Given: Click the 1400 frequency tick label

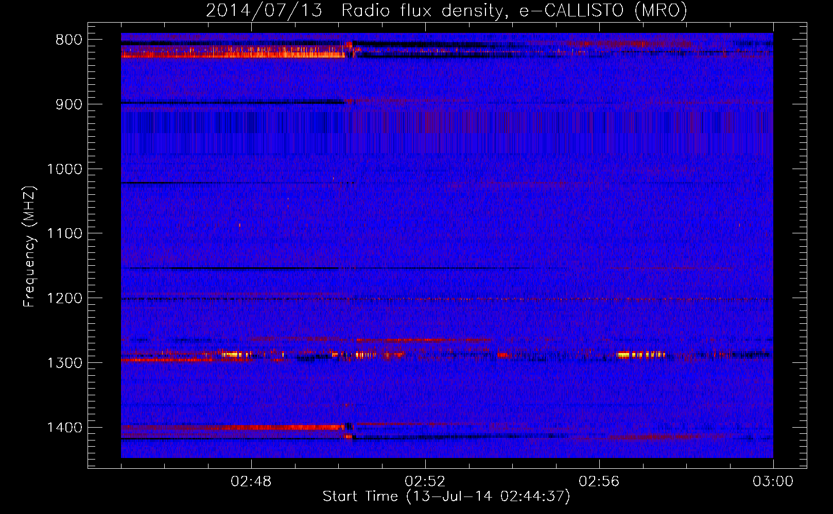Looking at the screenshot, I should point(64,428).
